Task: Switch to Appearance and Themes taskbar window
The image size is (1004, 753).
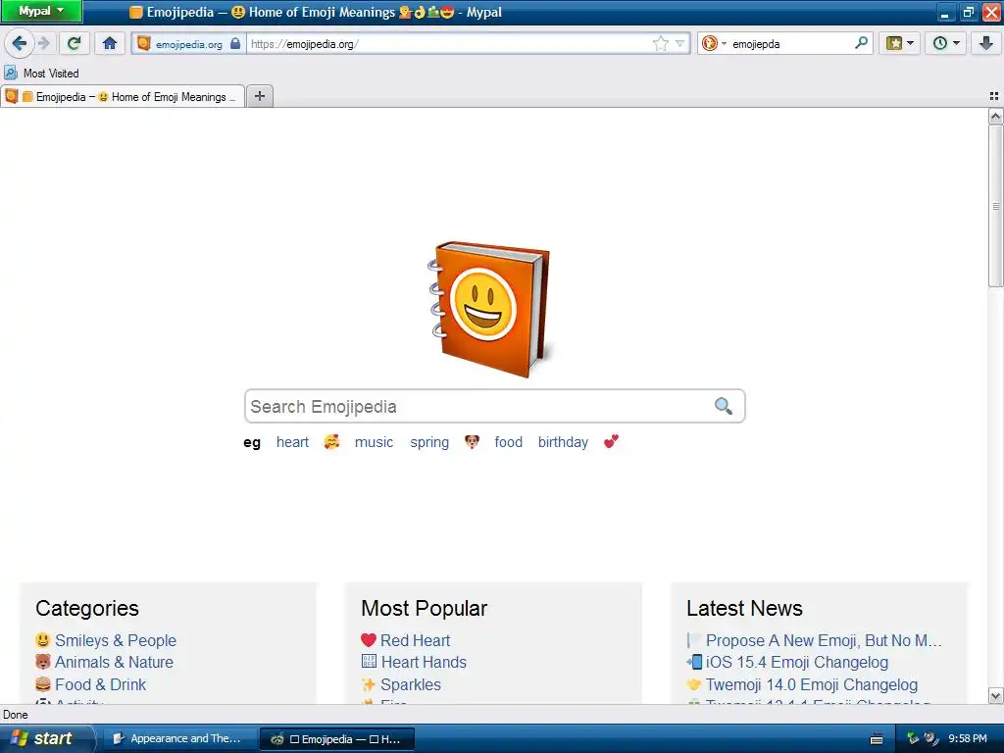Action: coord(177,738)
